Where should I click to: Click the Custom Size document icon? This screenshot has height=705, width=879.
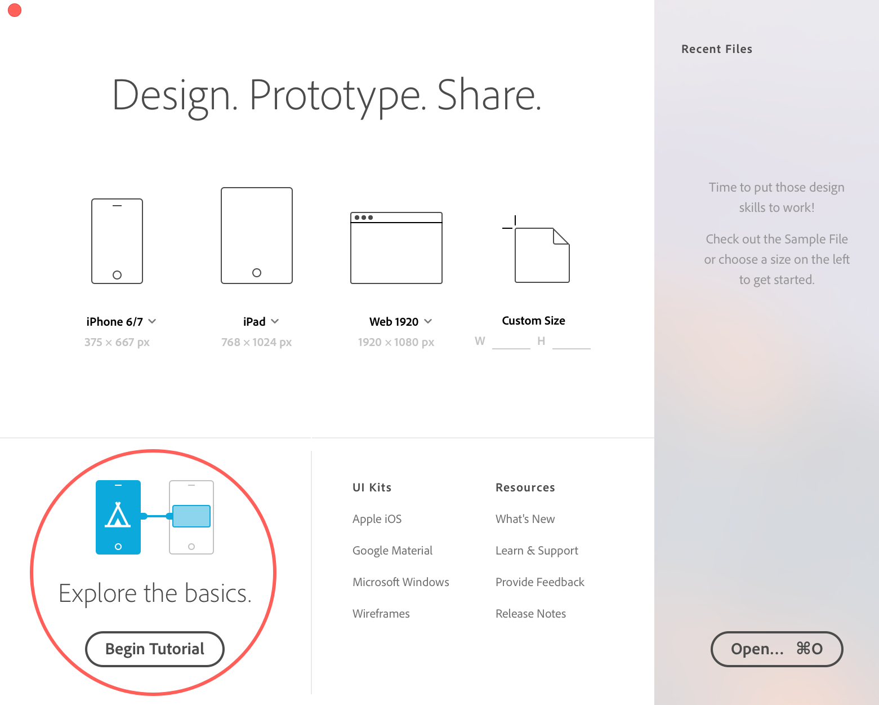541,254
